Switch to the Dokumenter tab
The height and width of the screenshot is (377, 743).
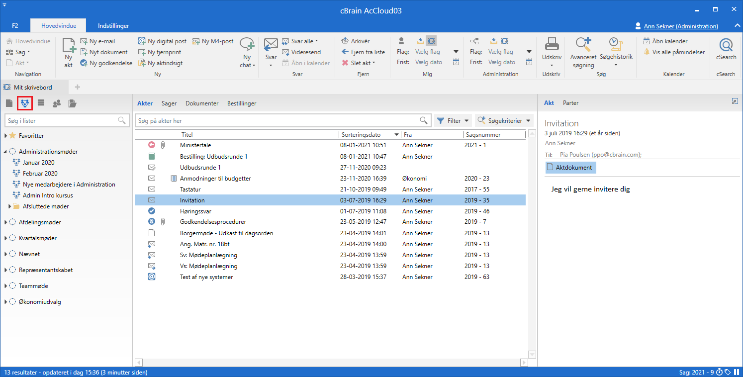point(202,103)
